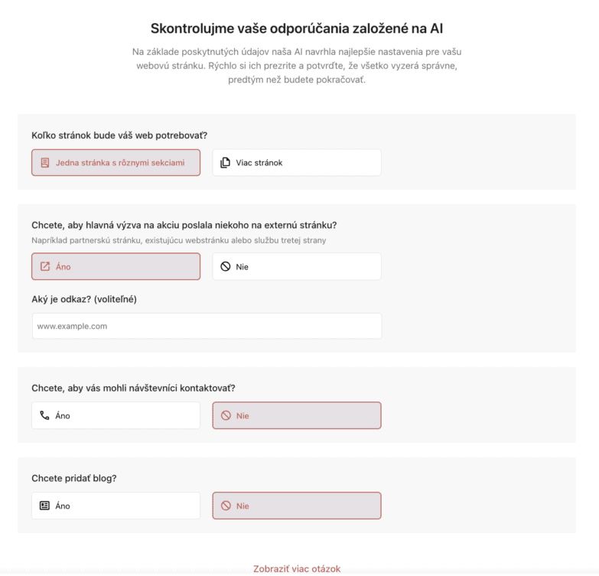This screenshot has width=599, height=576.
Task: Click the prohibited icon in the external page 'Nie' option
Action: pos(225,267)
